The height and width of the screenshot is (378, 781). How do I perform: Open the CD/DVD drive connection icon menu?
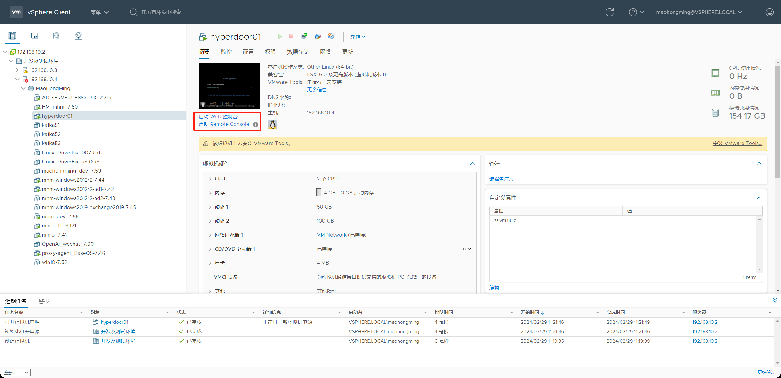point(466,249)
